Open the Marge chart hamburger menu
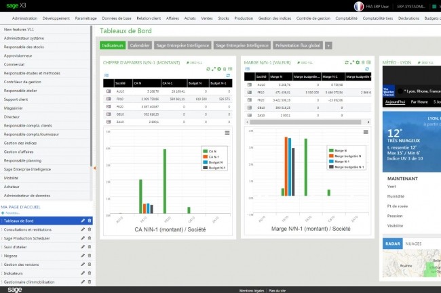This screenshot has width=441, height=293. coord(366,132)
